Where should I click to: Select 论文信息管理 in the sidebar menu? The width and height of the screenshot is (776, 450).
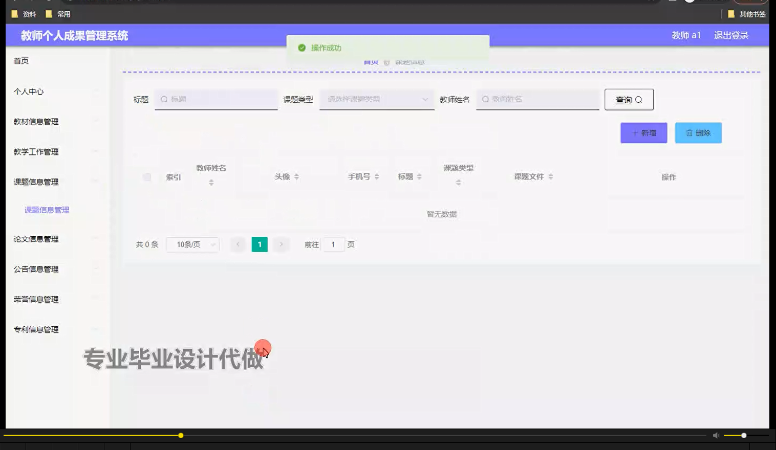click(36, 239)
